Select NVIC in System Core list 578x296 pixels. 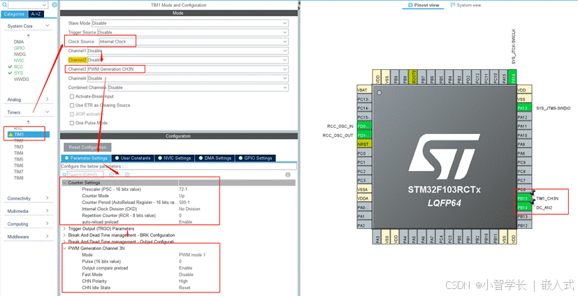(x=19, y=60)
